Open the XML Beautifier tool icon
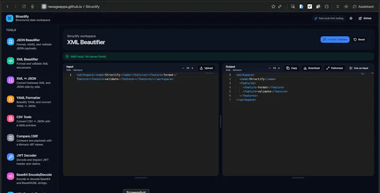This screenshot has height=193, width=380. pos(10,61)
